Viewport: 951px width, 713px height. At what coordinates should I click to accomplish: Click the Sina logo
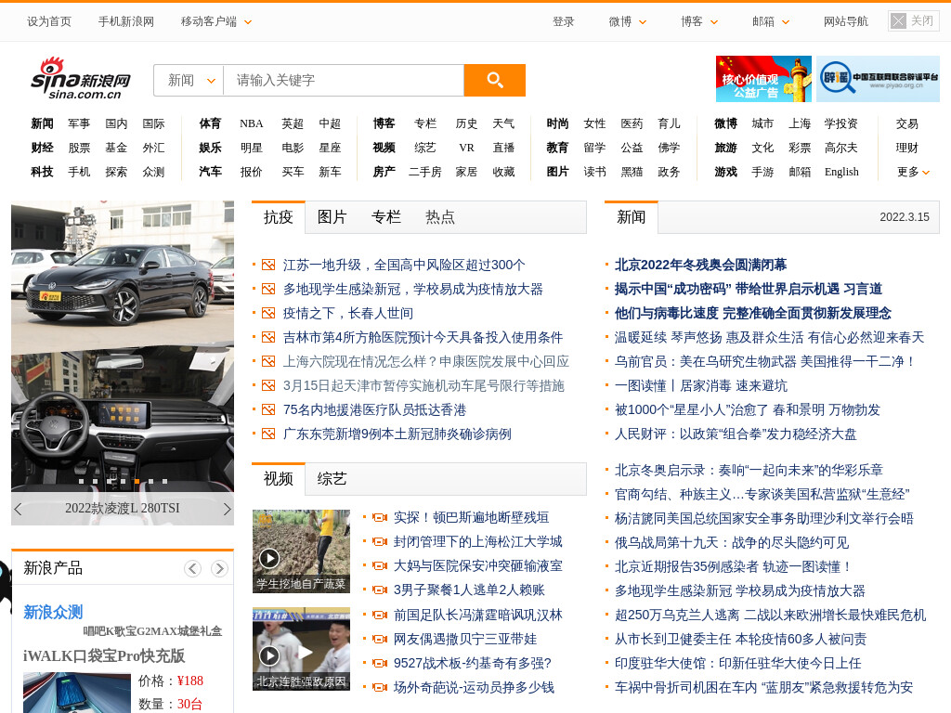coord(80,79)
